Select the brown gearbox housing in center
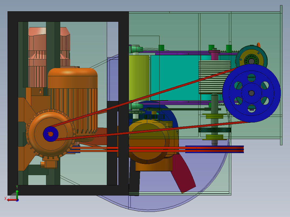The image size is (290, 217). tap(151, 145)
